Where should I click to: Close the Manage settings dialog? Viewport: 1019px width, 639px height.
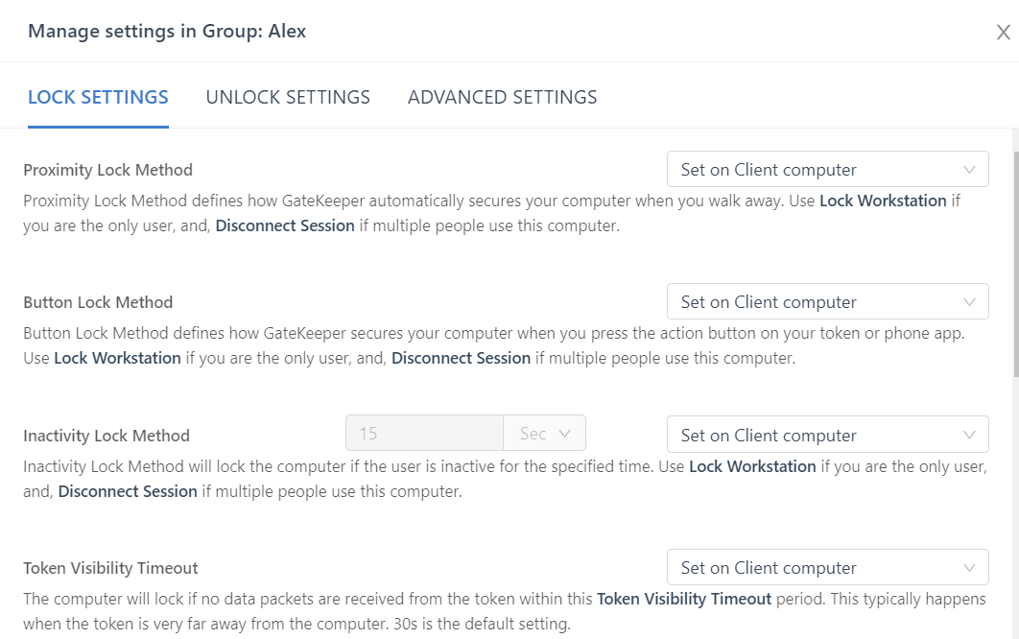coord(1003,33)
